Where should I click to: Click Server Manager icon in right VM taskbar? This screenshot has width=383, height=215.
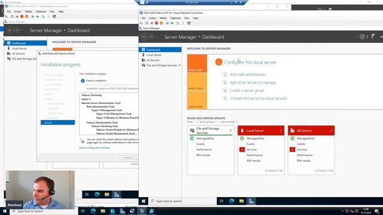click(x=251, y=201)
